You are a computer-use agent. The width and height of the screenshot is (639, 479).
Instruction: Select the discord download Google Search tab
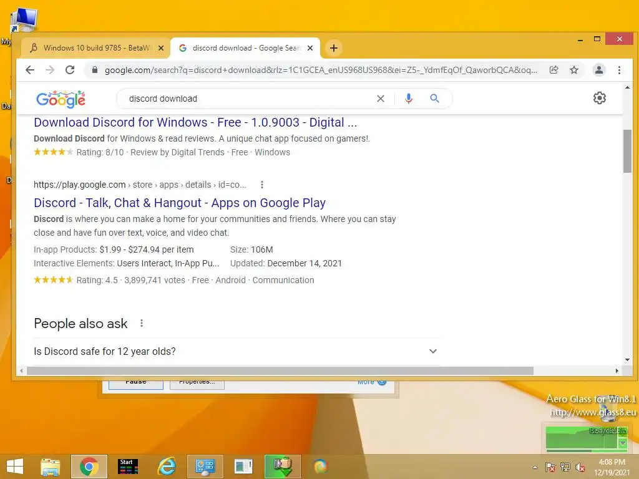pyautogui.click(x=245, y=48)
